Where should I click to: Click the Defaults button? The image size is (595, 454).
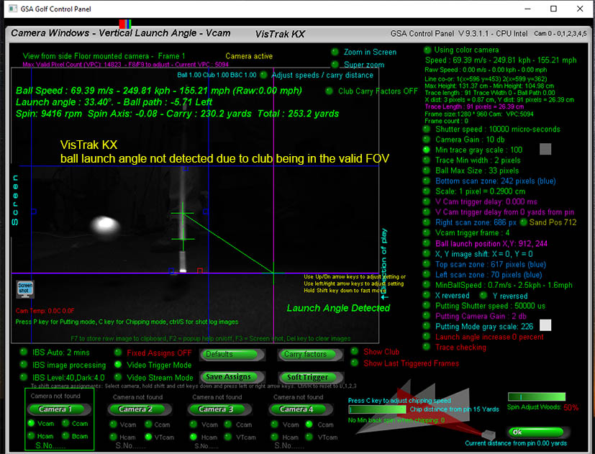[232, 355]
